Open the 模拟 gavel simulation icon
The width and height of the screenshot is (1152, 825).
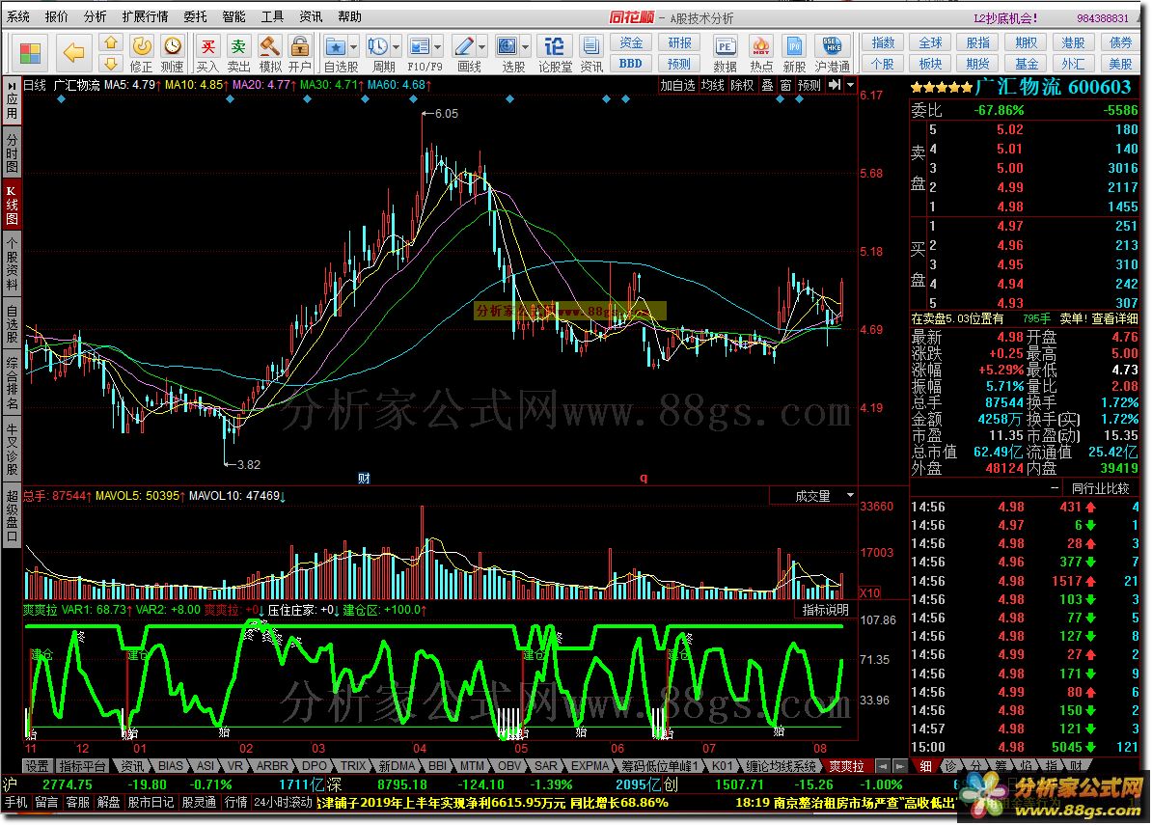(x=269, y=46)
